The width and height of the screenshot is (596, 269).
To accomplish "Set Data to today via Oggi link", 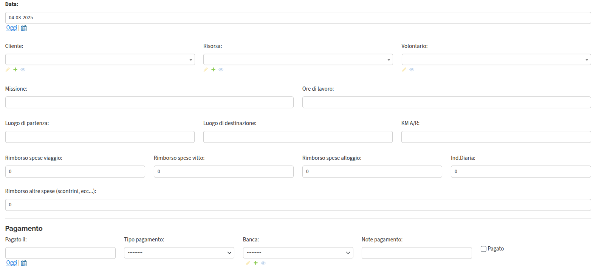I will click(x=12, y=28).
